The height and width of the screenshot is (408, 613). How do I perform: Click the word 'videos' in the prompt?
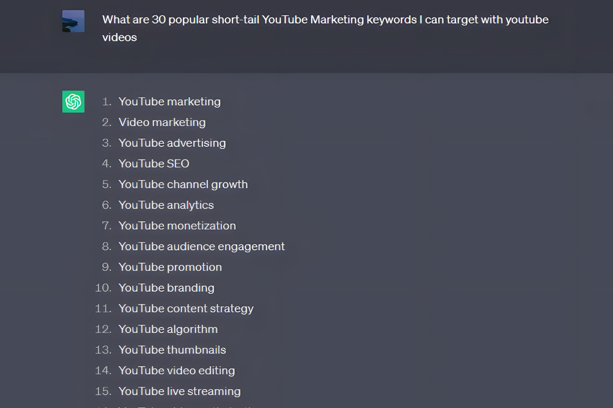[120, 37]
